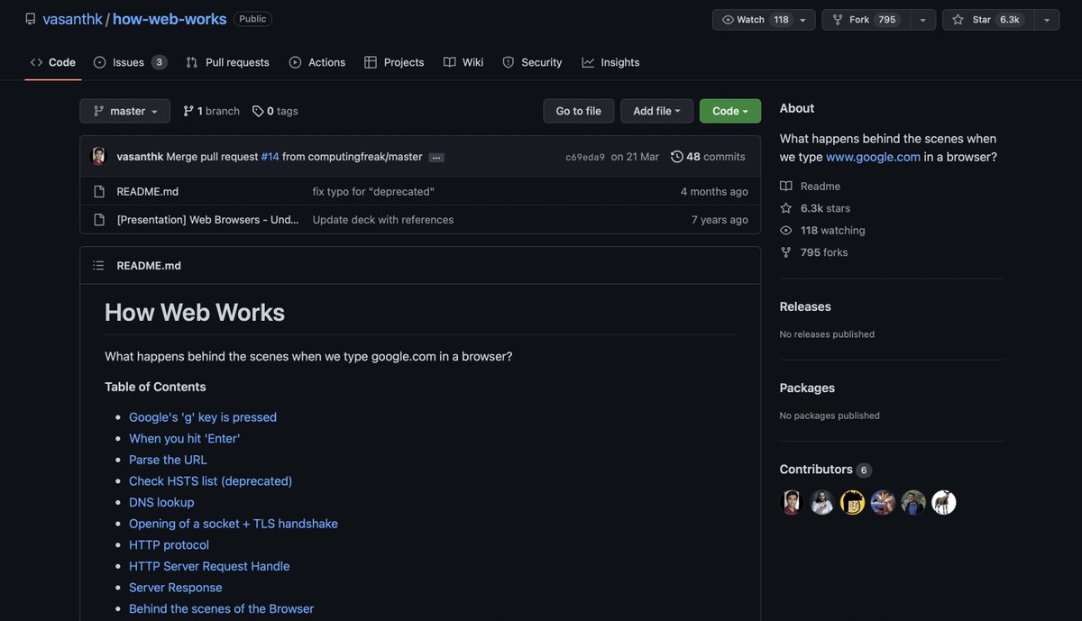Click the fourth contributor avatar
Viewport: 1082px width, 621px height.
pyautogui.click(x=884, y=503)
